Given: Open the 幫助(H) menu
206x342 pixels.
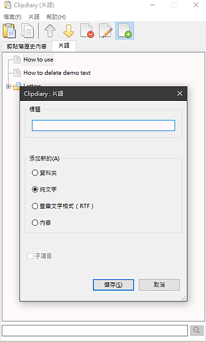Looking at the screenshot, I should point(56,17).
